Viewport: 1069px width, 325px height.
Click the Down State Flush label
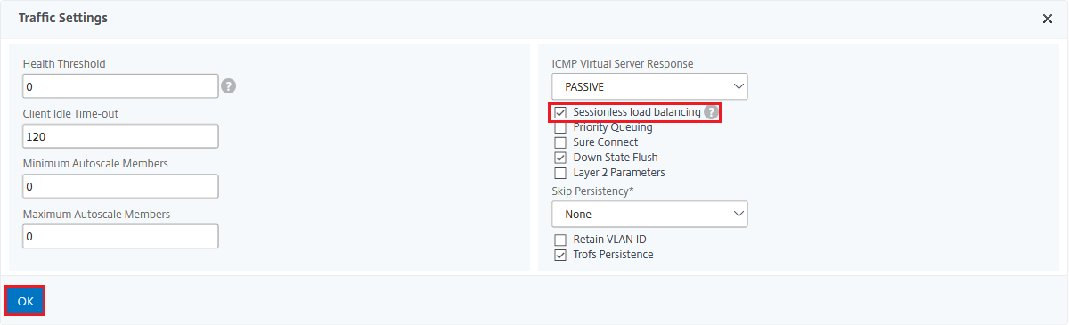(x=616, y=158)
